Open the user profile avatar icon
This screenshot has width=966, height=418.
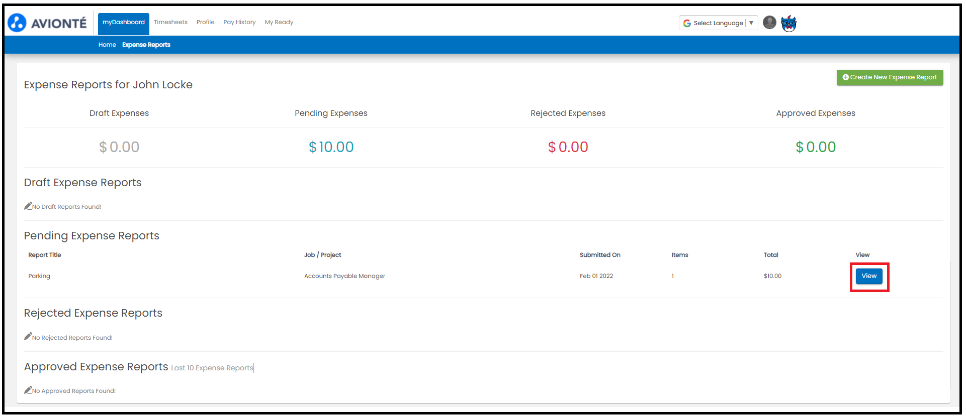click(x=769, y=23)
